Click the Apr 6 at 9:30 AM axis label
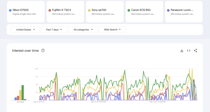Image resolution: width=210 pixels, height=112 pixels. (98, 102)
